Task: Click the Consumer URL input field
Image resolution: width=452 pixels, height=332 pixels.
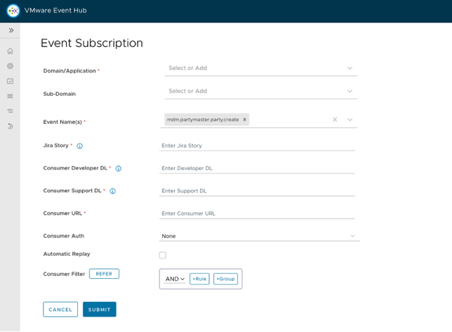Action: [257, 214]
